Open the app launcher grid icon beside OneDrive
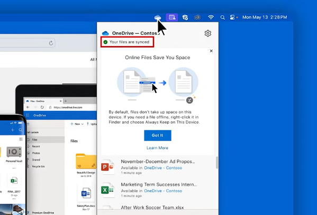This screenshot has height=215, width=317. (x=28, y=115)
